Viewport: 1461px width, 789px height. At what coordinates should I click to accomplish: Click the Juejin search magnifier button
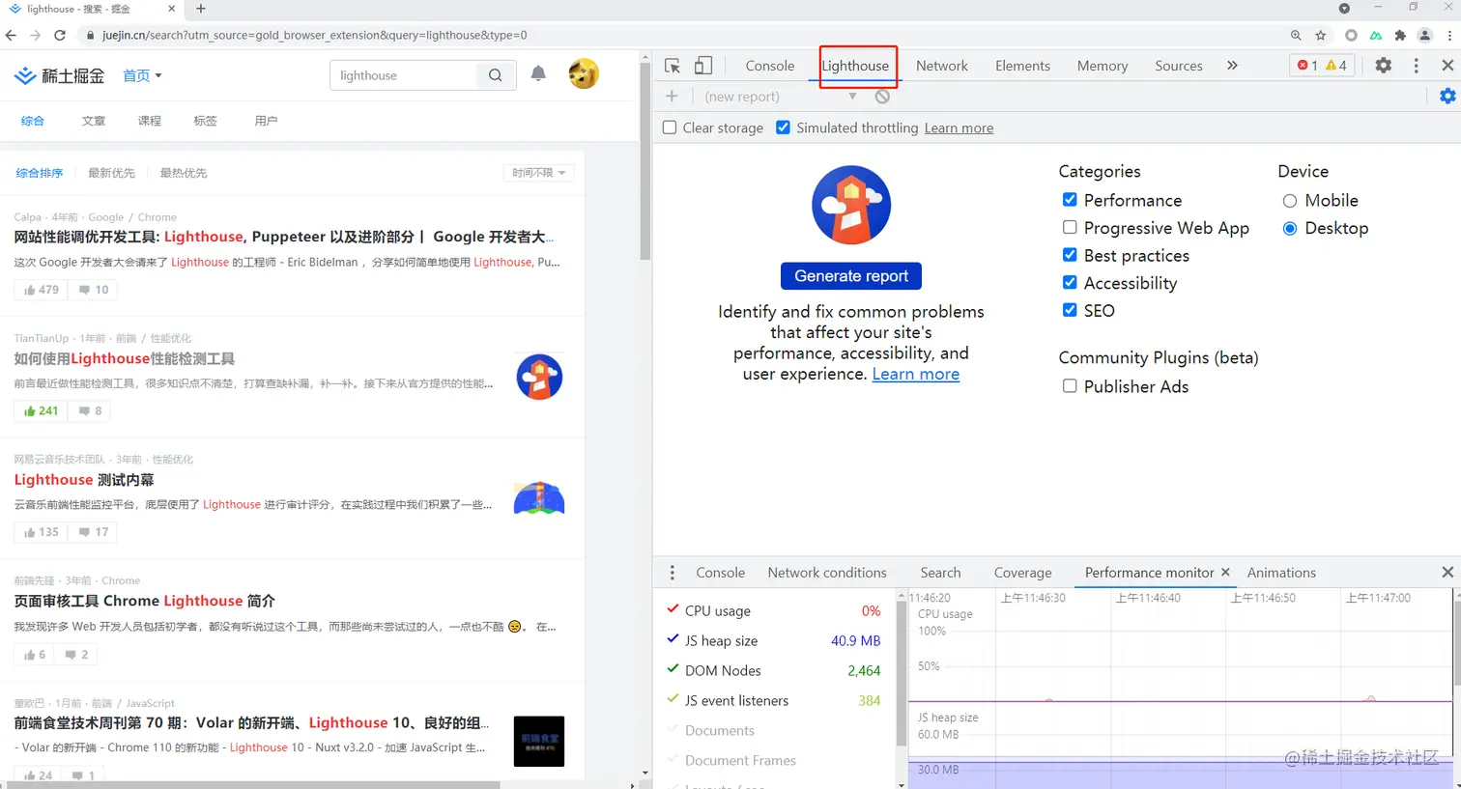pos(495,75)
